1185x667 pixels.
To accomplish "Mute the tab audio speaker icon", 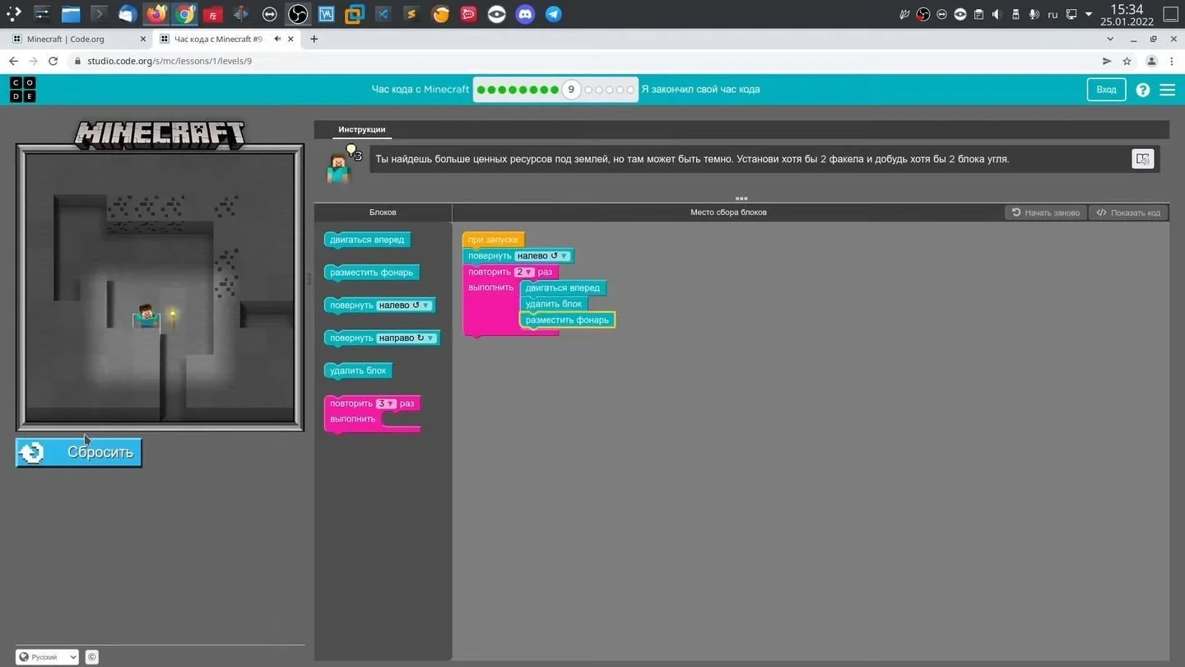I will (x=278, y=39).
